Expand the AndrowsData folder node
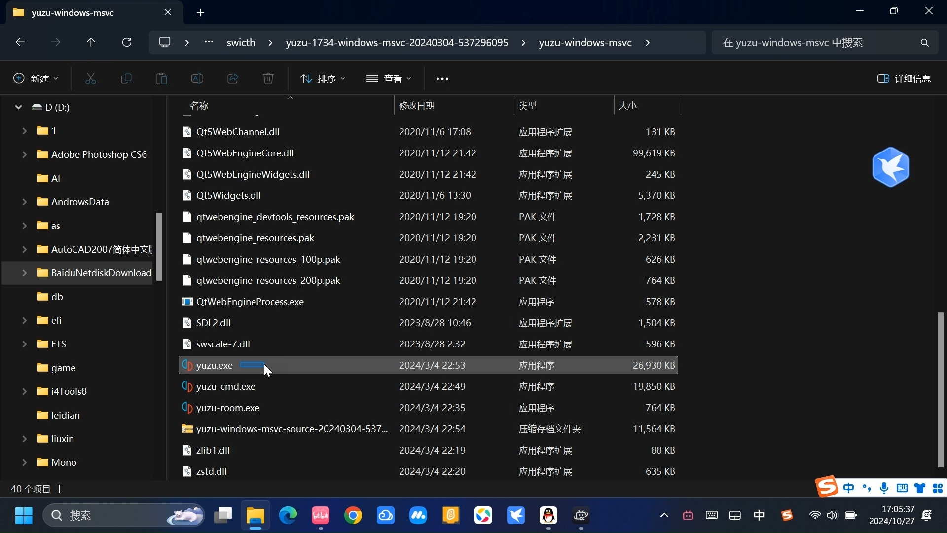Viewport: 947px width, 533px height. [24, 202]
